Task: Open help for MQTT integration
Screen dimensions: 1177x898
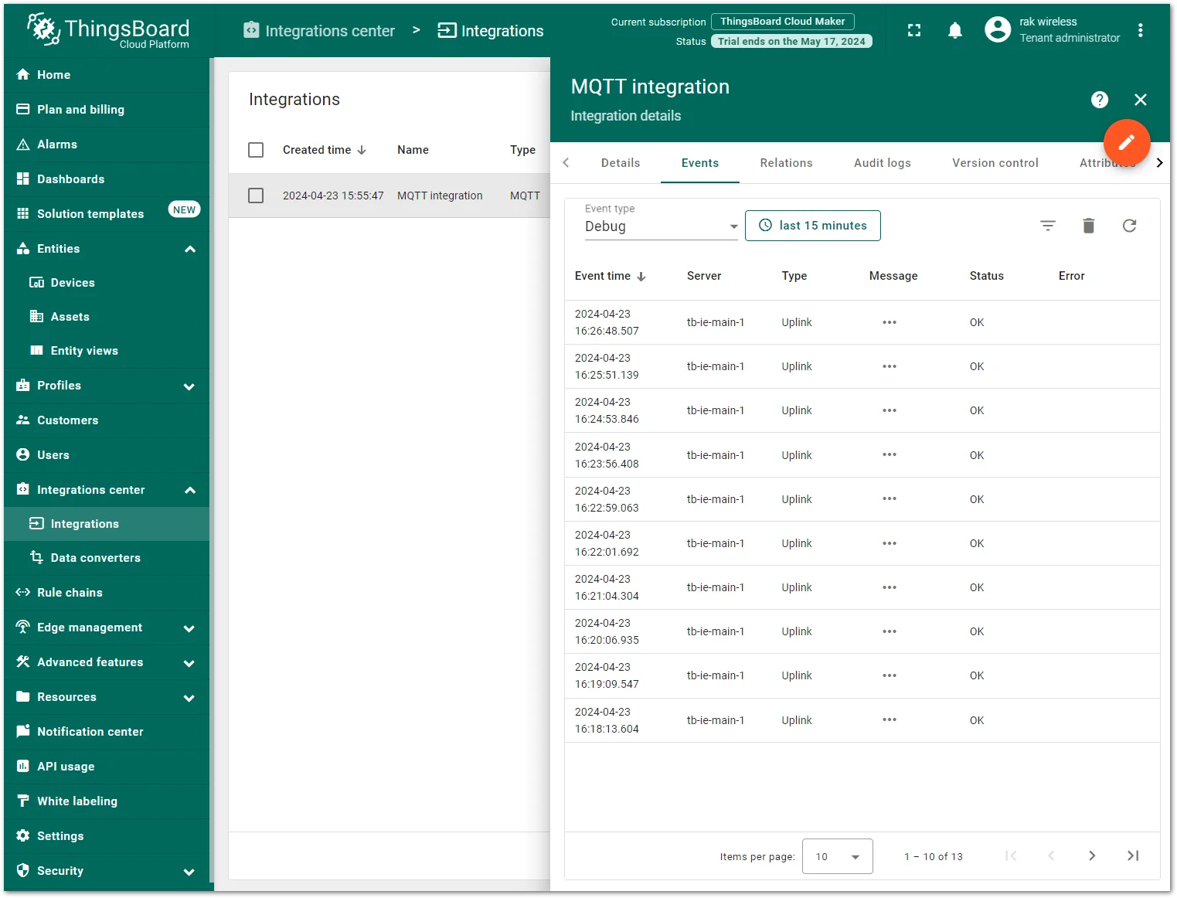Action: pos(1100,100)
